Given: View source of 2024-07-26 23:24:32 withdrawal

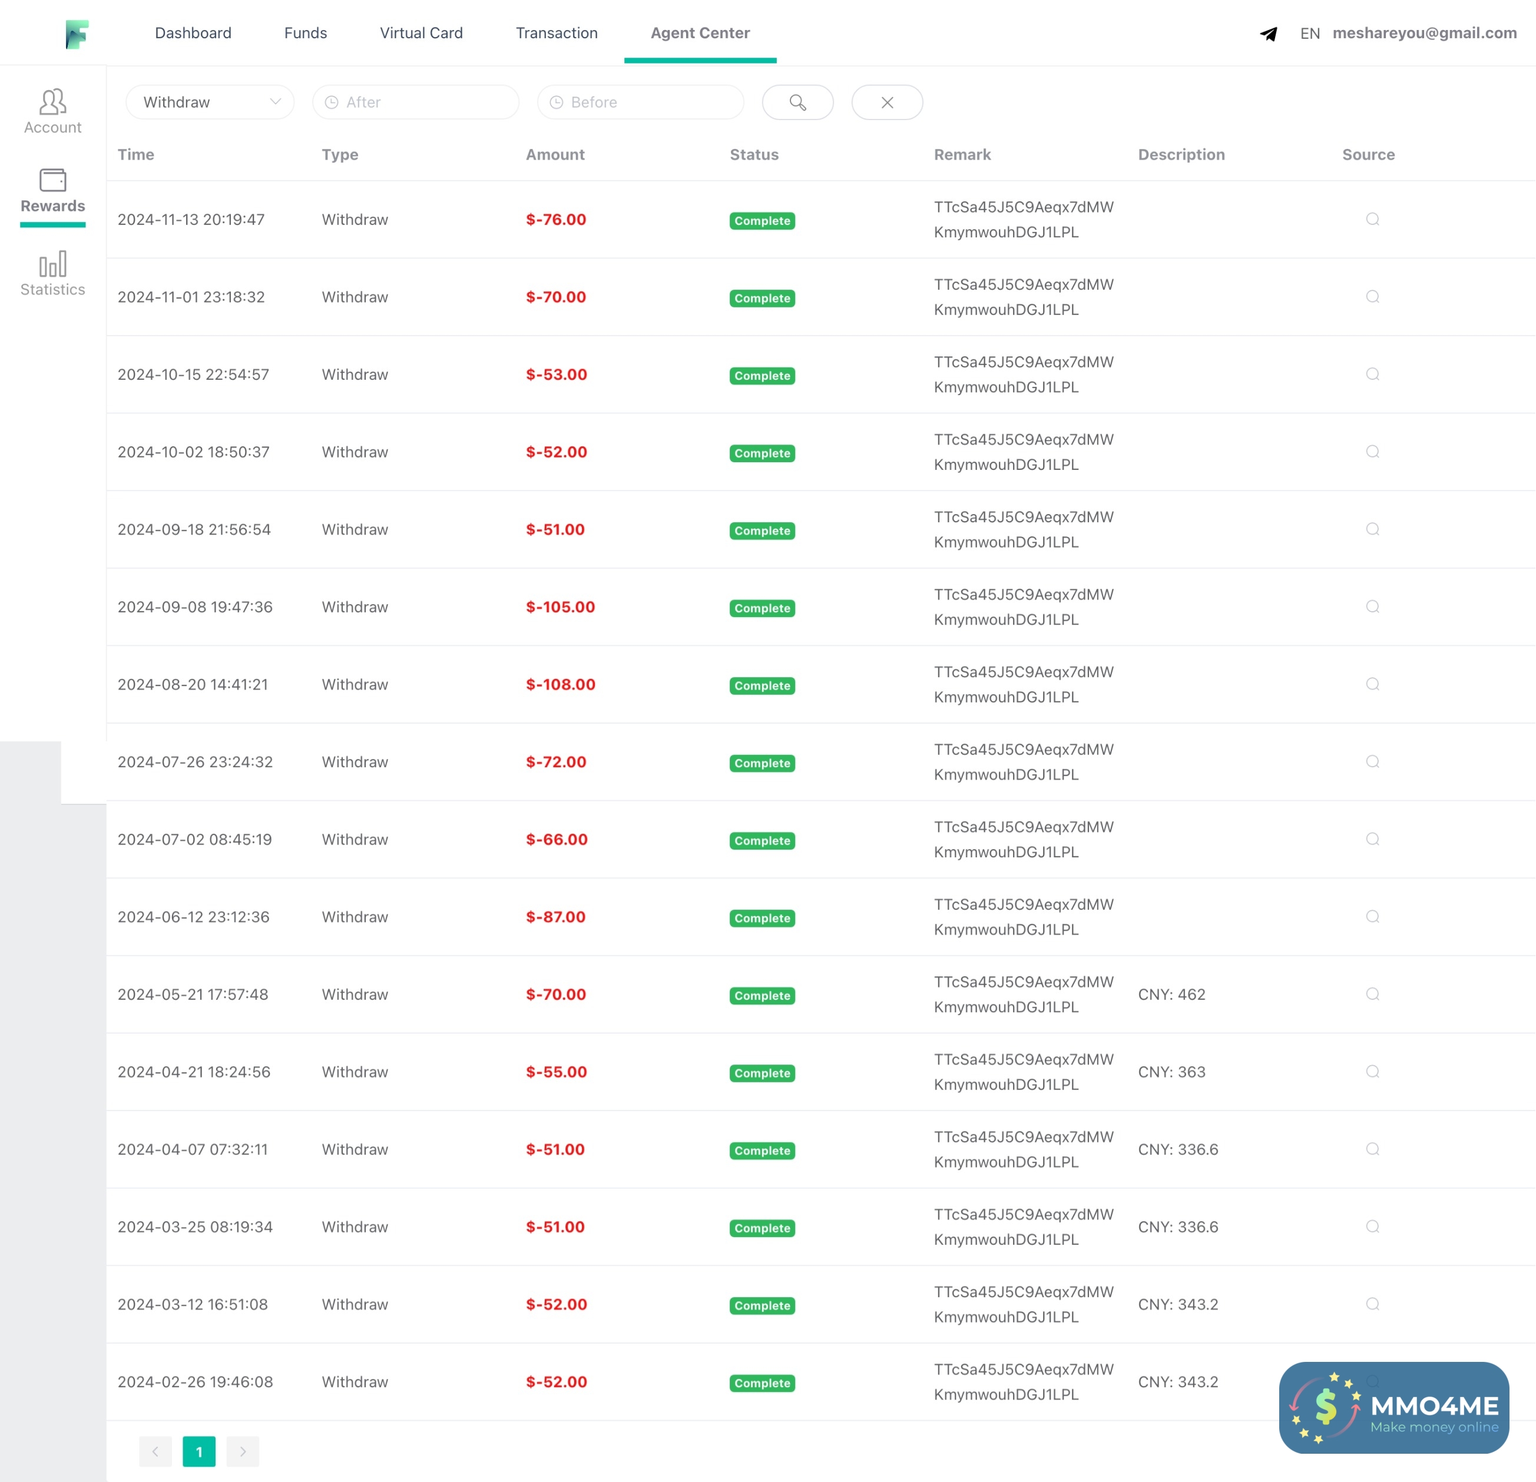Looking at the screenshot, I should point(1373,762).
